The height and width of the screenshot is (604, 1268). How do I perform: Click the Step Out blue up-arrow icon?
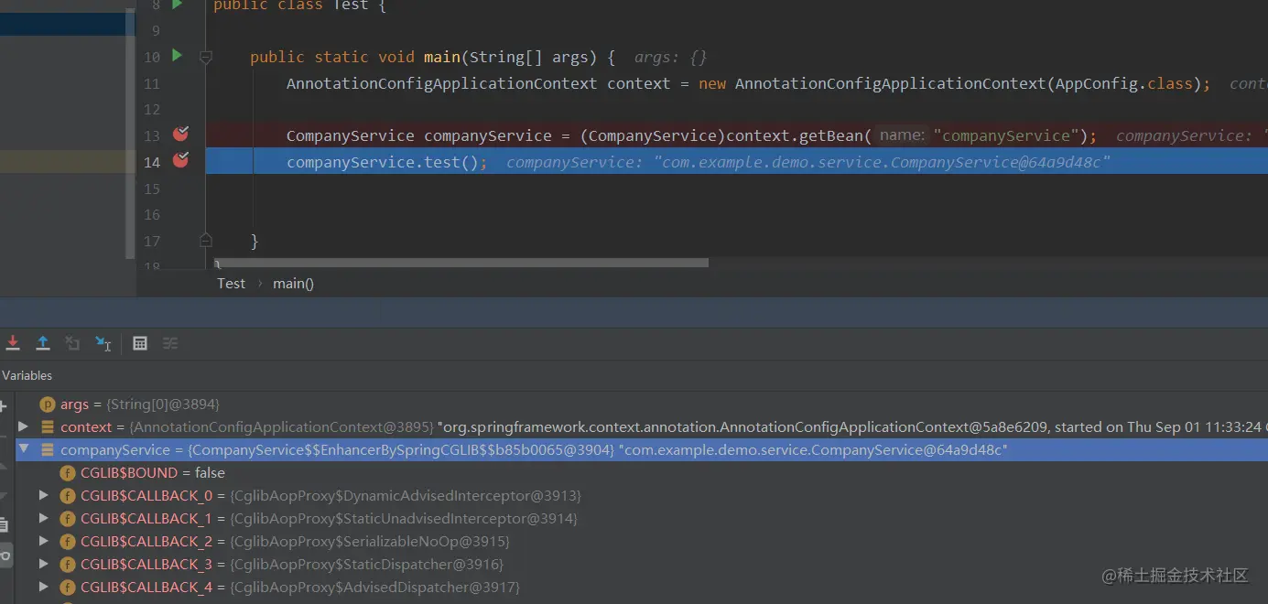[x=42, y=343]
